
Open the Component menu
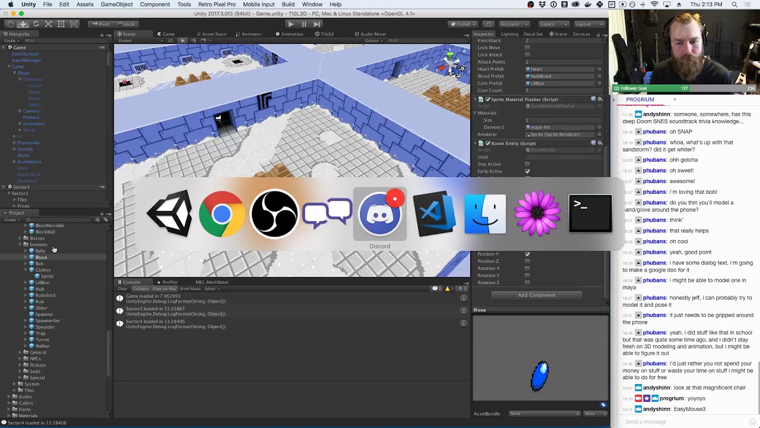coord(154,4)
